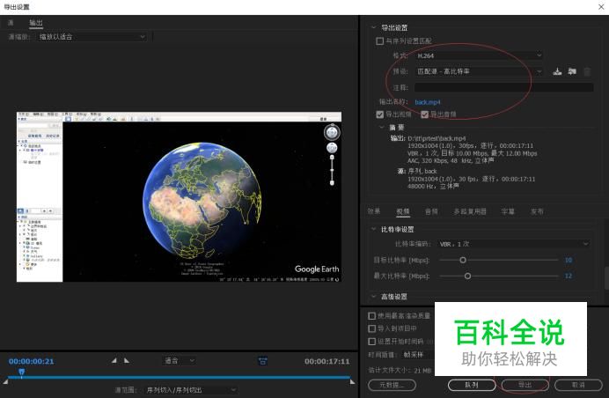
Task: Click the Google Earth preview frame
Action: pyautogui.click(x=179, y=196)
